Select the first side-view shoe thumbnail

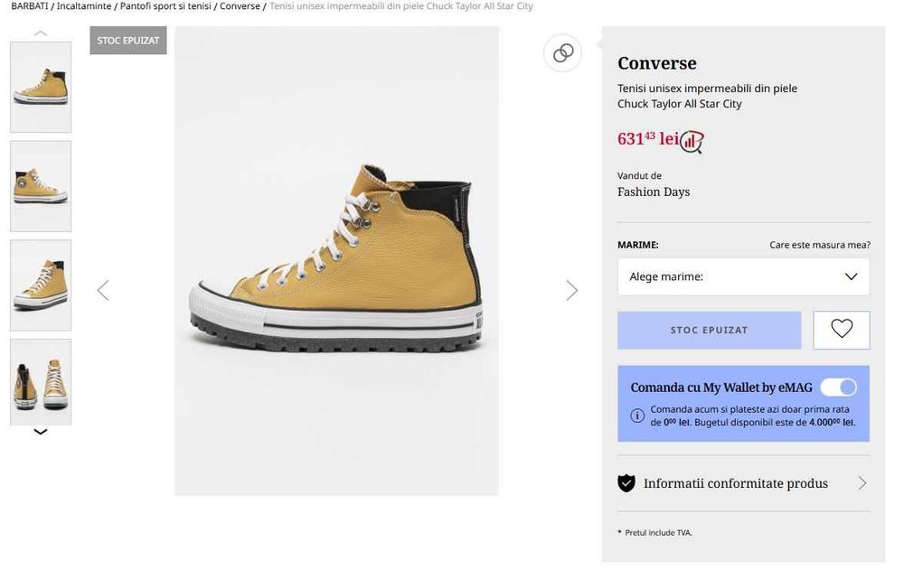[x=41, y=87]
